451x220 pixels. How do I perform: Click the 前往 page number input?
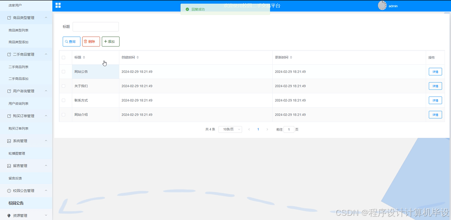(x=289, y=129)
